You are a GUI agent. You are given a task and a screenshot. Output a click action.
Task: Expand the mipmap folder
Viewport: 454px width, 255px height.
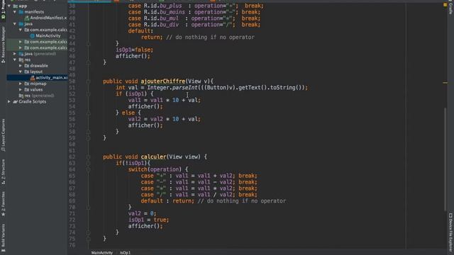[21, 84]
